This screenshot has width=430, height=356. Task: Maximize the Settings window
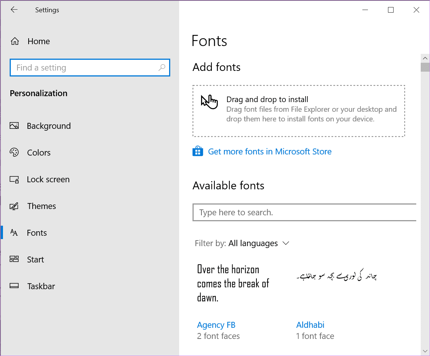(x=391, y=10)
